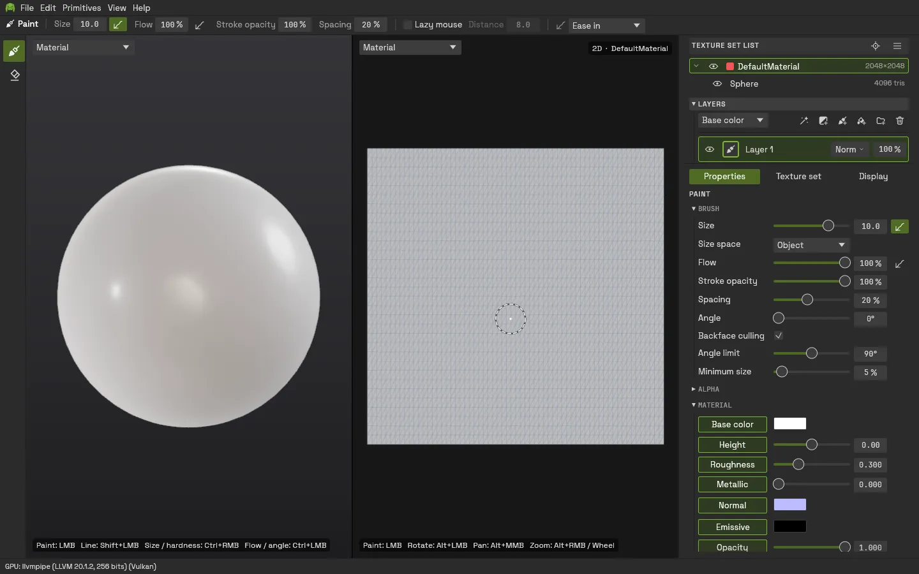Click the magic wand icon in Layers toolbar

(x=804, y=121)
